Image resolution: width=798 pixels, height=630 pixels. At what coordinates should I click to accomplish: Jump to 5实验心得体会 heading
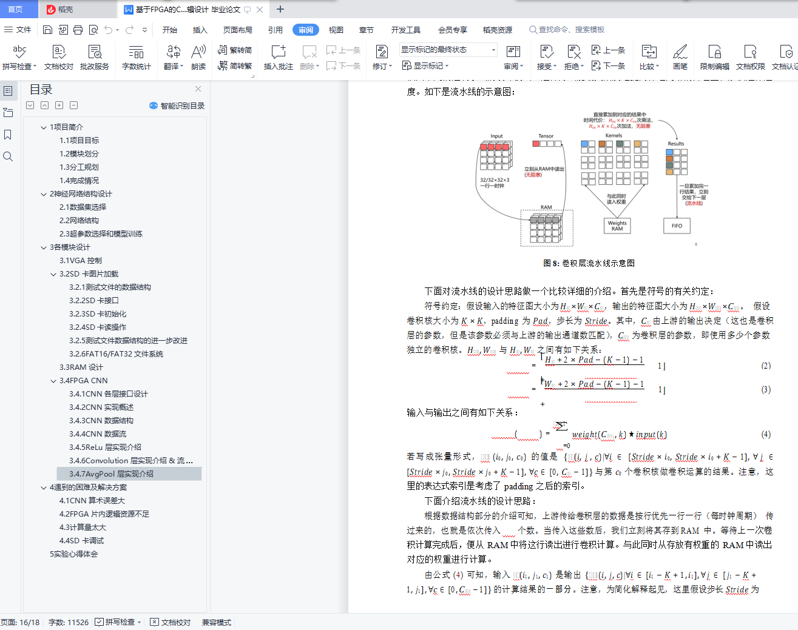(73, 554)
